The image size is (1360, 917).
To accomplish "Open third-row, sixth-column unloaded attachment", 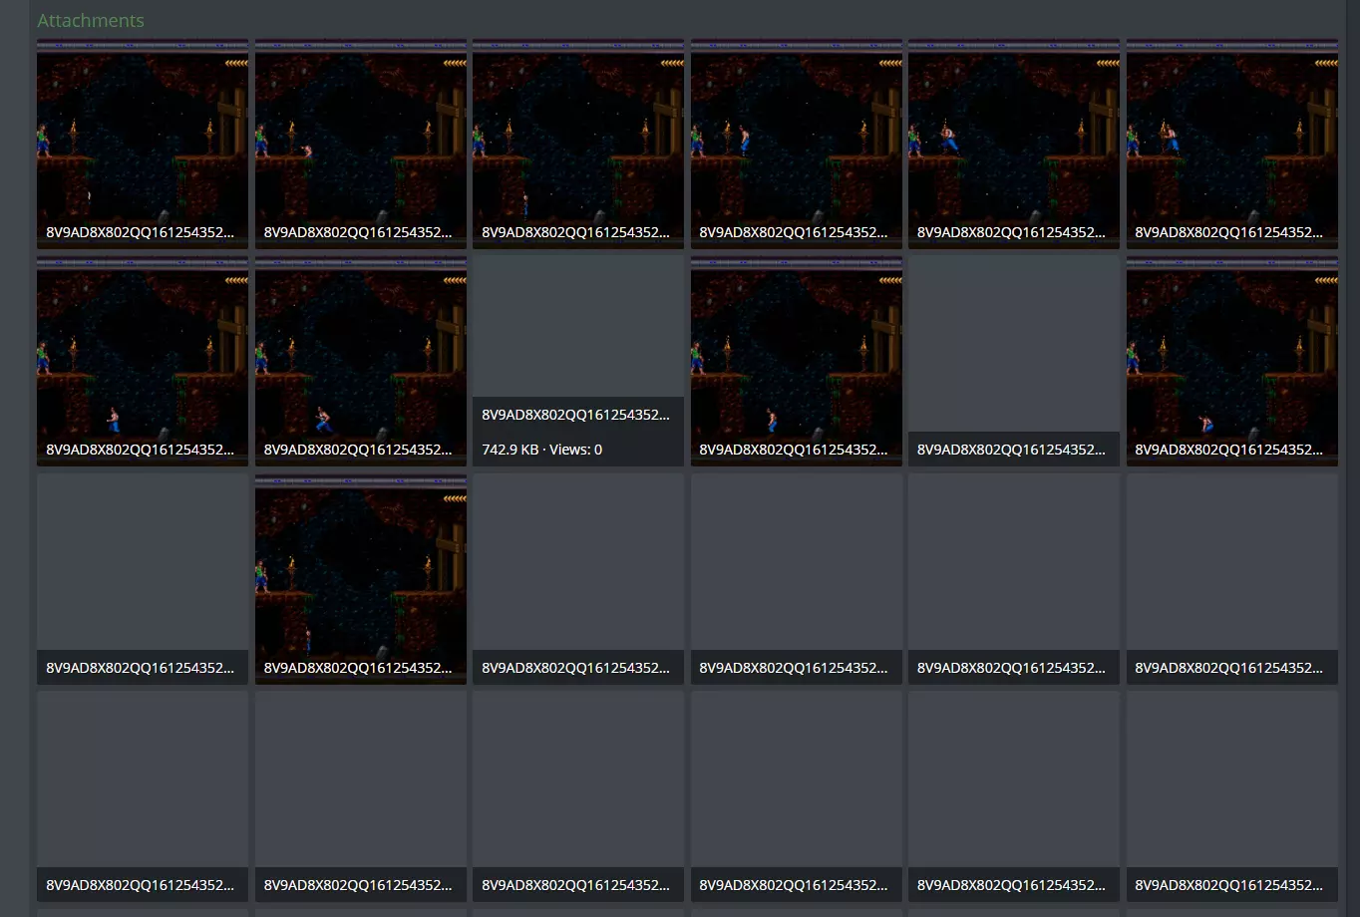I will (1232, 579).
